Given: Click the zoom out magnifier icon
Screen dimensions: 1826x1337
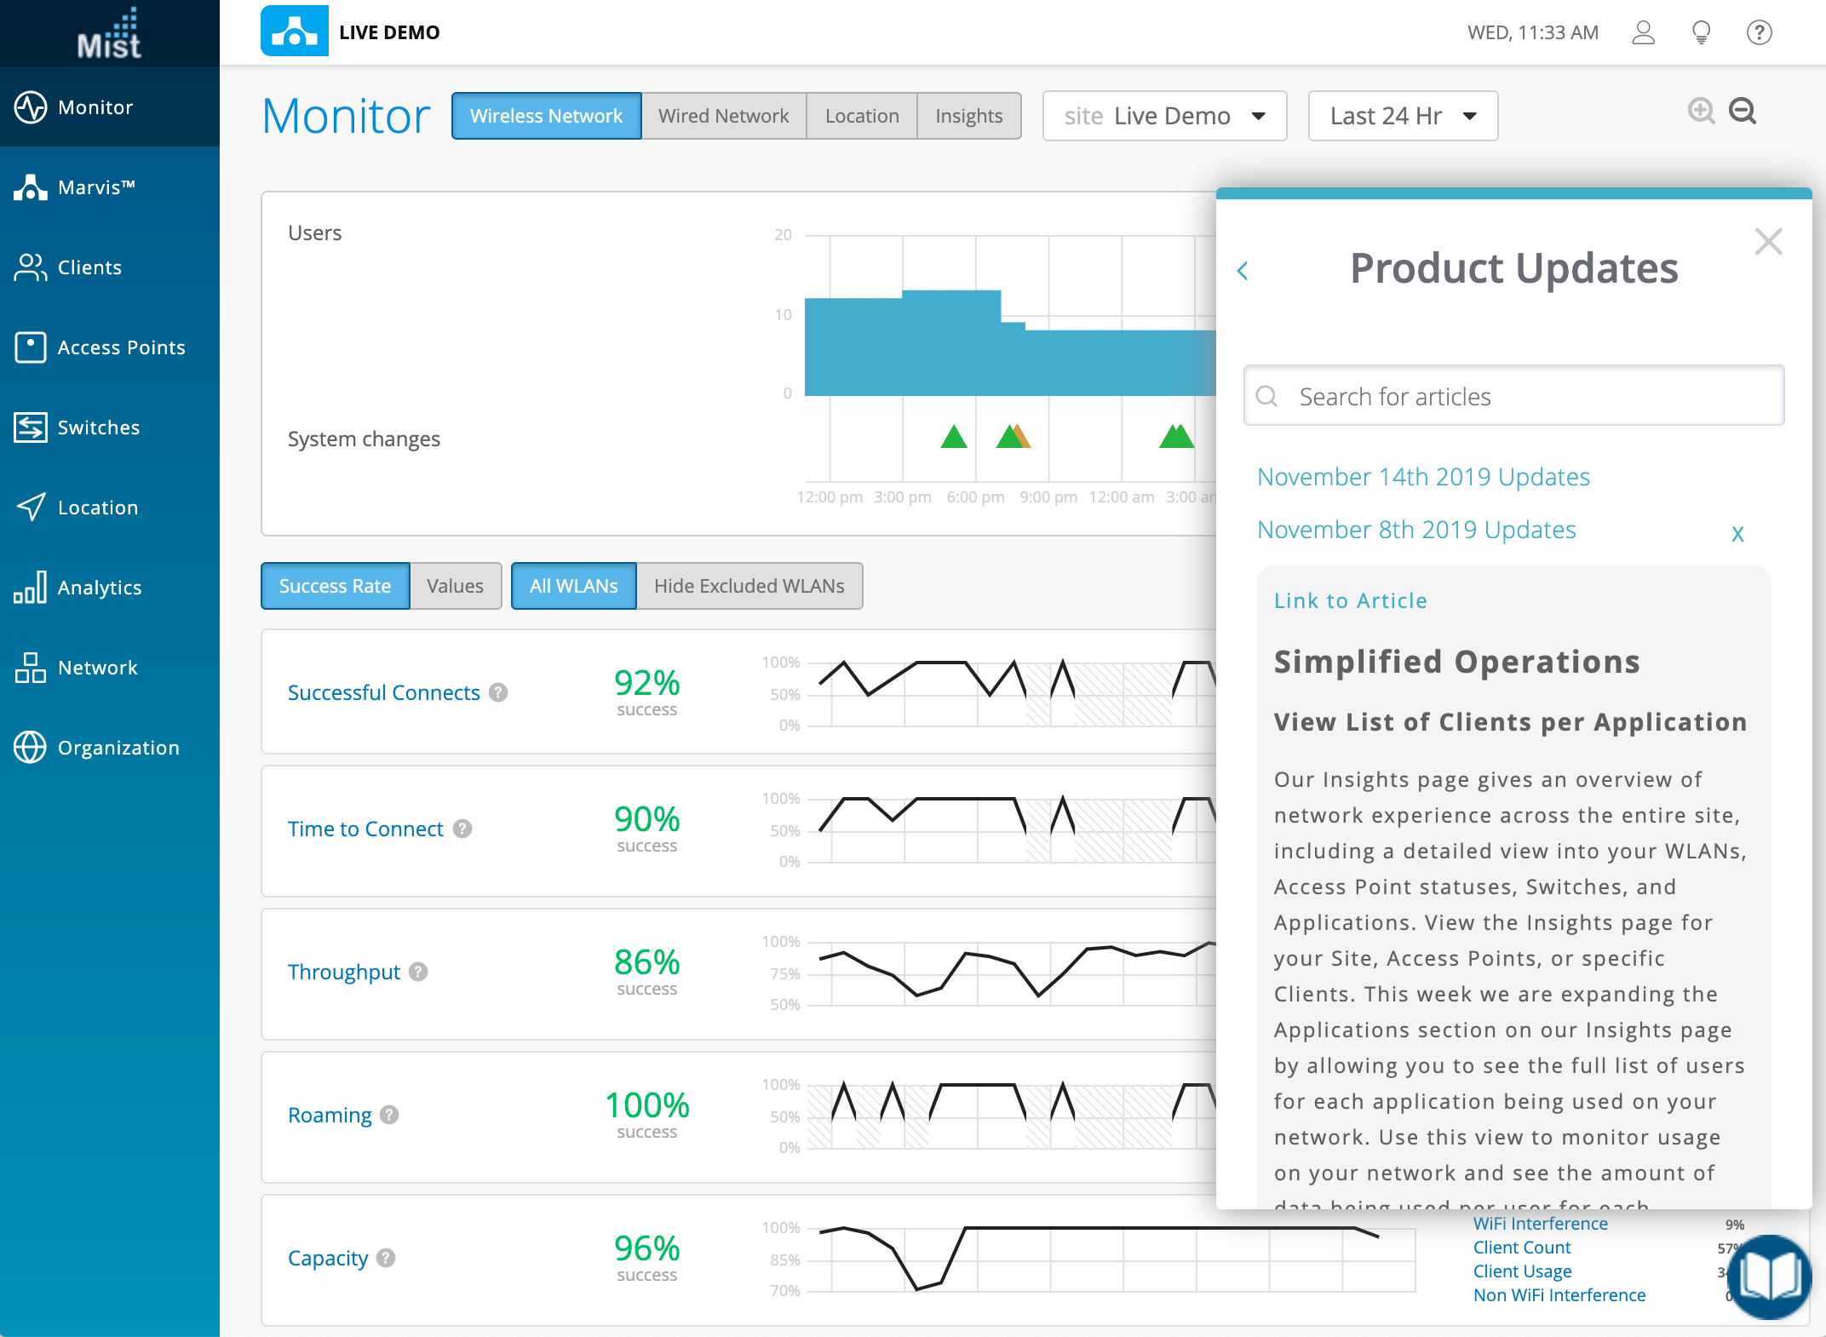Looking at the screenshot, I should [1743, 112].
